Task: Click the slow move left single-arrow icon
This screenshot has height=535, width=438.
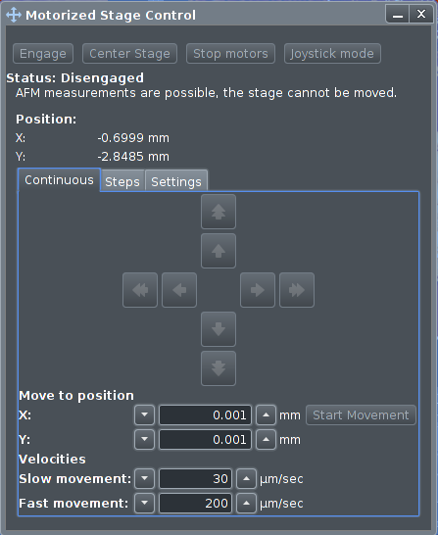Action: coord(179,290)
